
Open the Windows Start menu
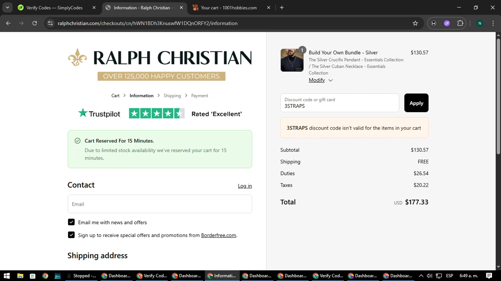coord(7,276)
